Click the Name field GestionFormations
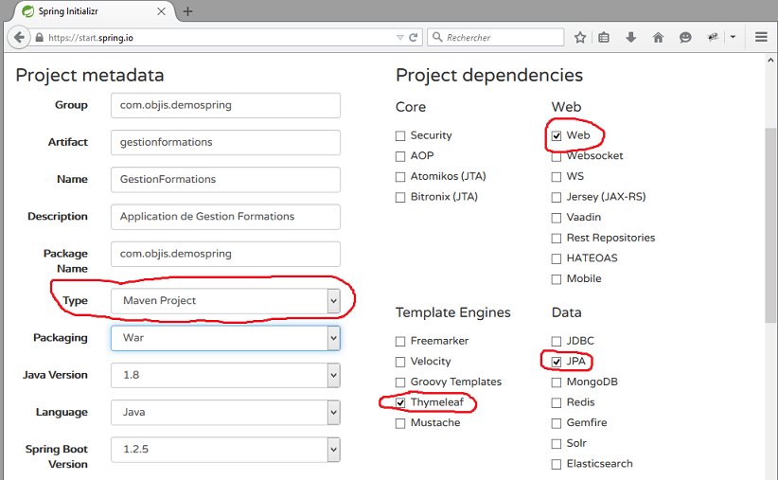Screen dimensions: 778x480 [226, 179]
